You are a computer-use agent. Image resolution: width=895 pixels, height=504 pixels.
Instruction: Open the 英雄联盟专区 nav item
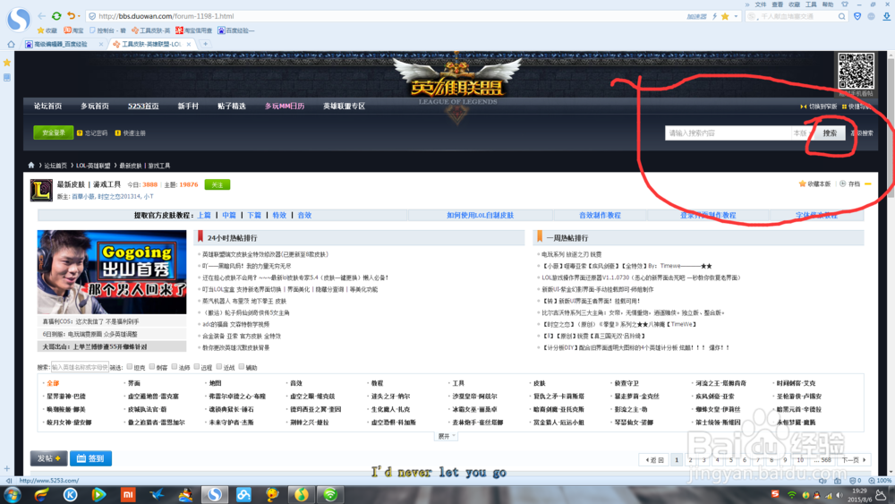coord(344,107)
